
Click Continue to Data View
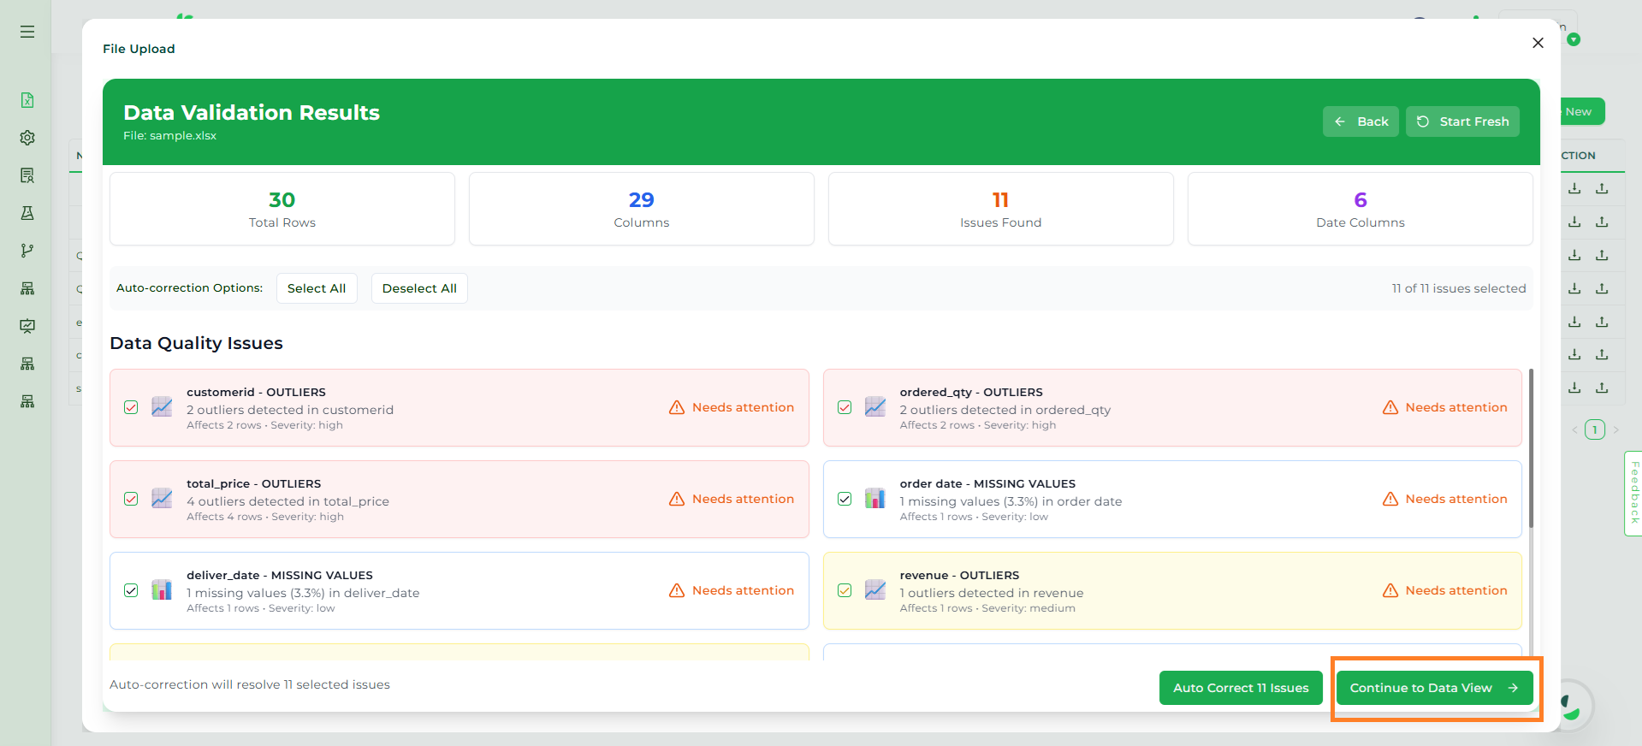pos(1433,688)
